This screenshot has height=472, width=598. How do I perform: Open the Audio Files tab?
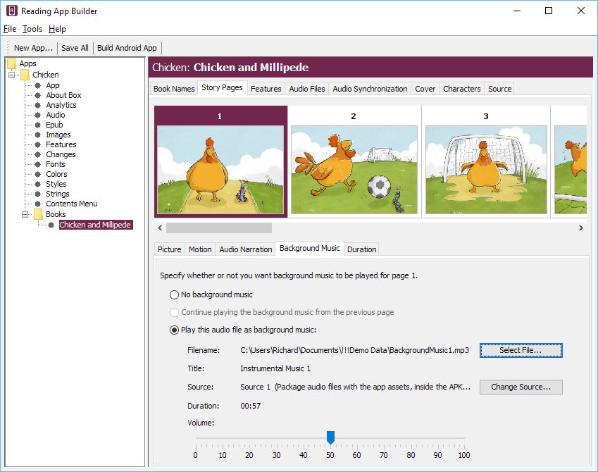pyautogui.click(x=307, y=89)
